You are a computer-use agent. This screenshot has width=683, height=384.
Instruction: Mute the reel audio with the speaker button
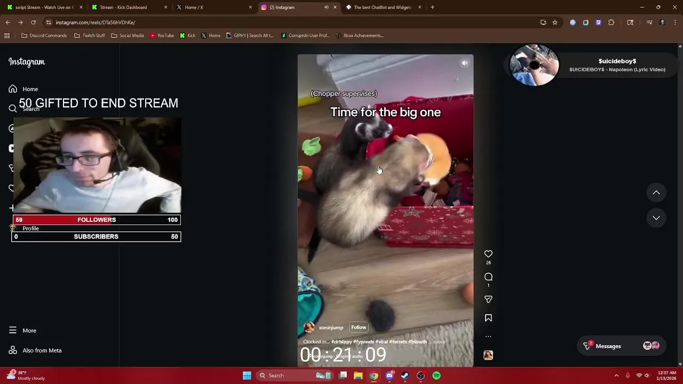[x=465, y=63]
